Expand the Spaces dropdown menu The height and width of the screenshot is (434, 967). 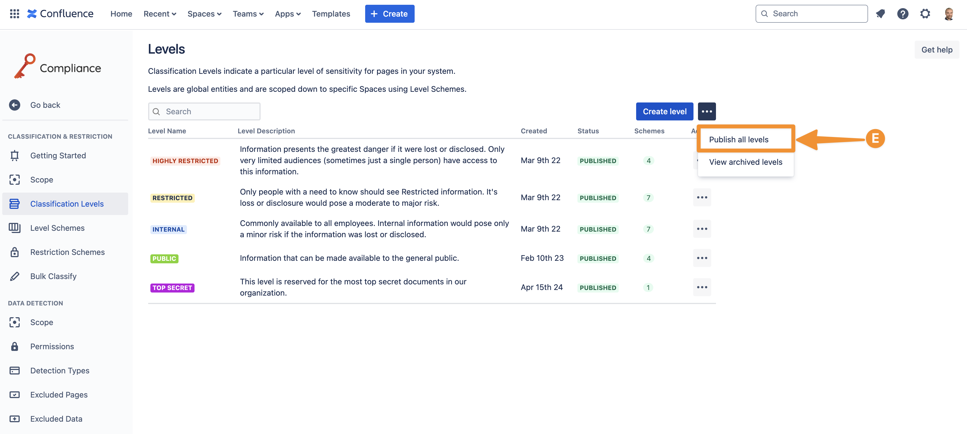tap(204, 14)
